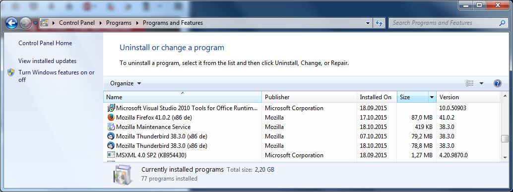Sort the list by Name column
The height and width of the screenshot is (192, 513).
pos(183,97)
